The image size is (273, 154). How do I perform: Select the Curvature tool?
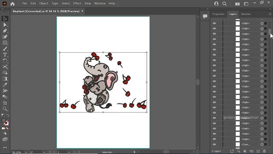(5, 37)
